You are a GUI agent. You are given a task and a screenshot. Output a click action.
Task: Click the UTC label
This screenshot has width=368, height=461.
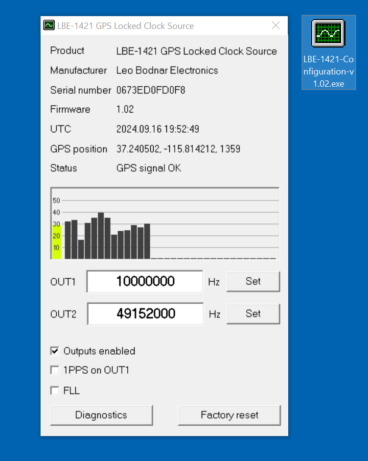[61, 129]
